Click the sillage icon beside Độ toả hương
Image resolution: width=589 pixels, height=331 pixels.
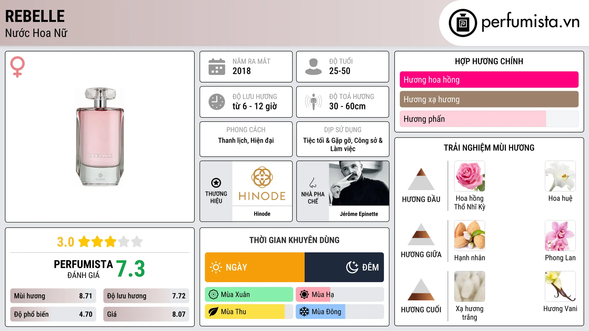[313, 102]
